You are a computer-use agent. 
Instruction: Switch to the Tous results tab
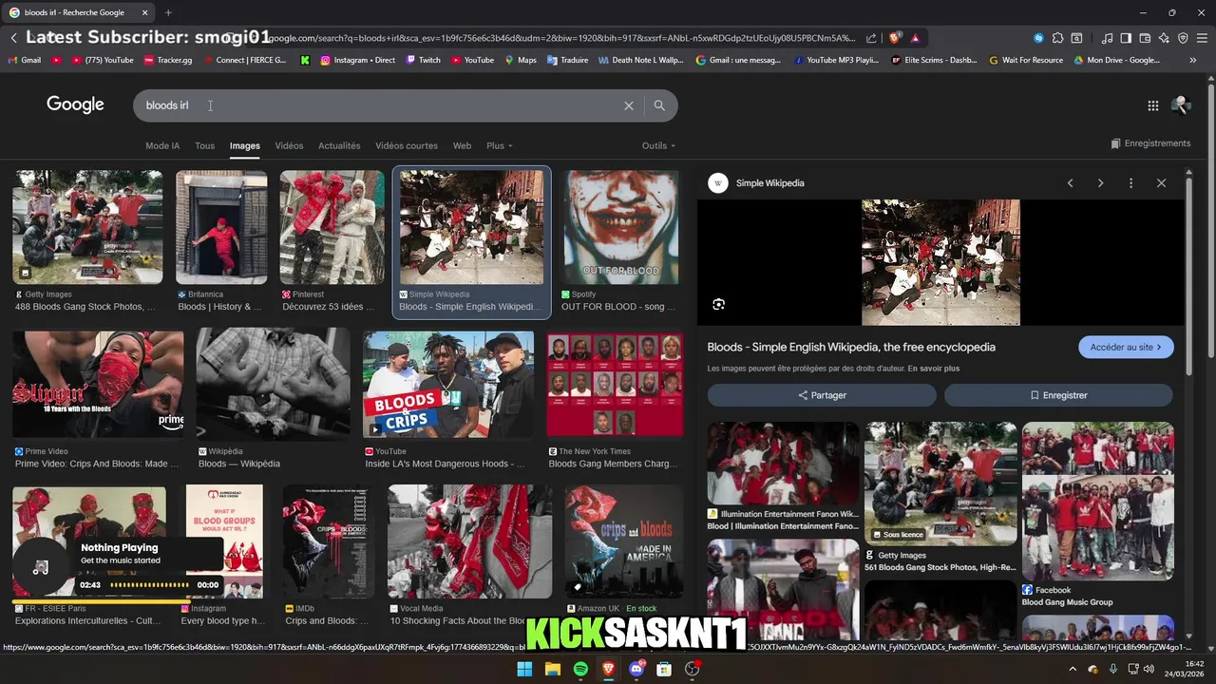point(204,145)
